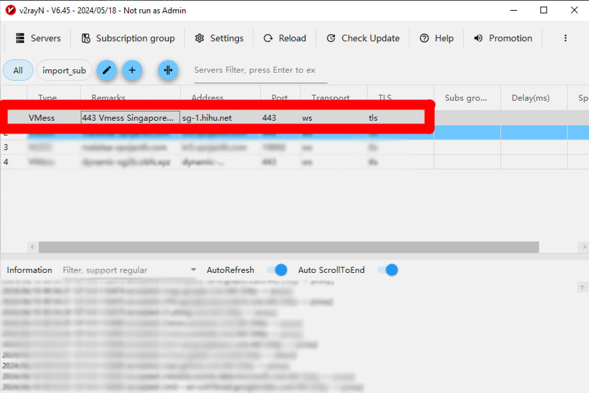589x393 pixels.
Task: Open the three-dot more options menu
Action: 566,38
